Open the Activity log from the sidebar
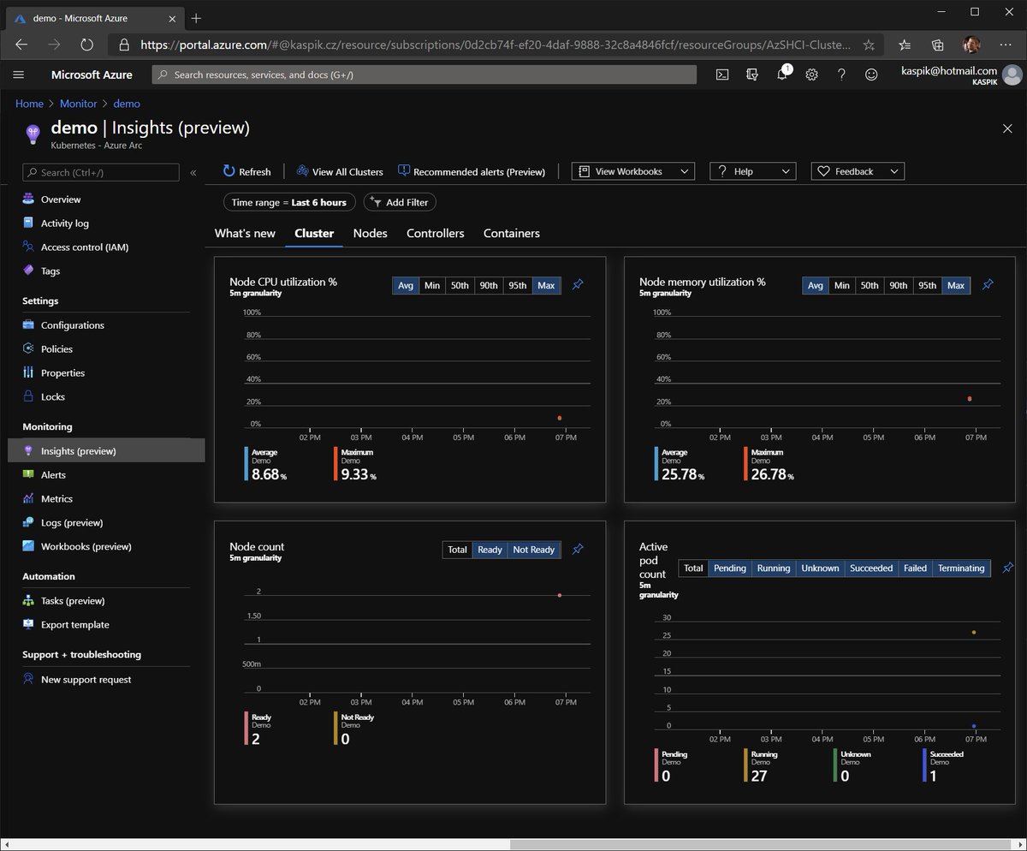 64,223
